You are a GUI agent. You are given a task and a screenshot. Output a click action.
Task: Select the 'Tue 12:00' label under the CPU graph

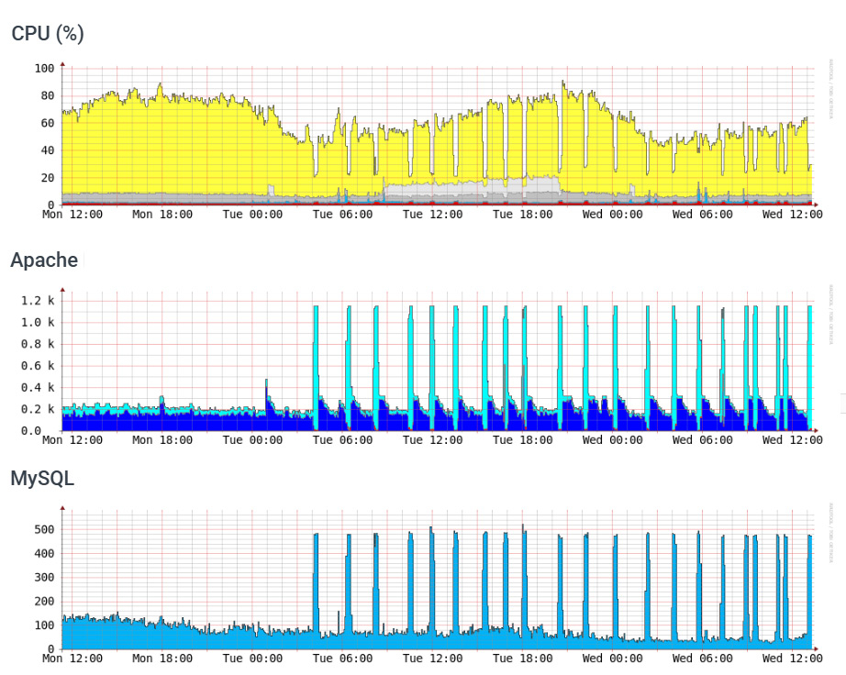point(432,215)
